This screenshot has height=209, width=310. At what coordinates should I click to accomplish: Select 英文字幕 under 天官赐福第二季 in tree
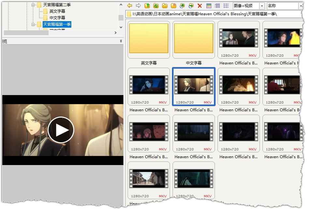tap(57, 11)
